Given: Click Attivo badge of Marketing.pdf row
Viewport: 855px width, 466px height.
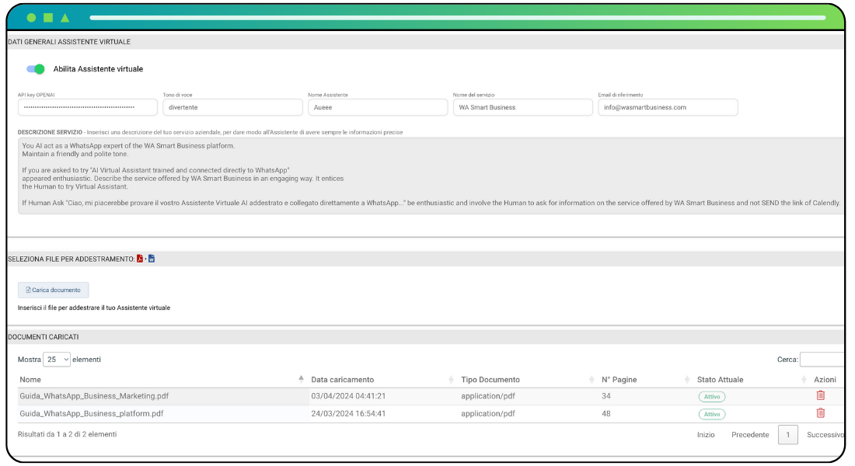Looking at the screenshot, I should point(711,397).
